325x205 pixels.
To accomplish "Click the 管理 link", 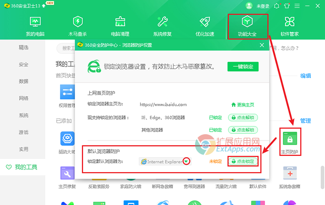I will click(305, 121).
